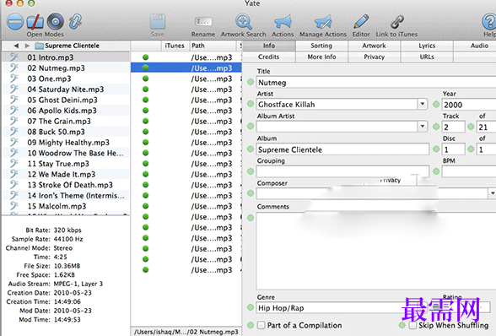Select file 07 The Grain.mp3
Screen dimensions: 496x336
[x=66, y=121]
